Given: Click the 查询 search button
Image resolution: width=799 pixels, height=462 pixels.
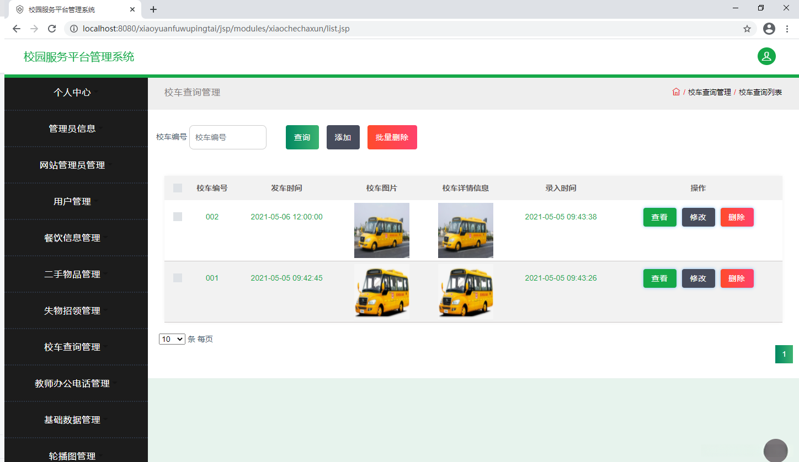Looking at the screenshot, I should (x=302, y=137).
